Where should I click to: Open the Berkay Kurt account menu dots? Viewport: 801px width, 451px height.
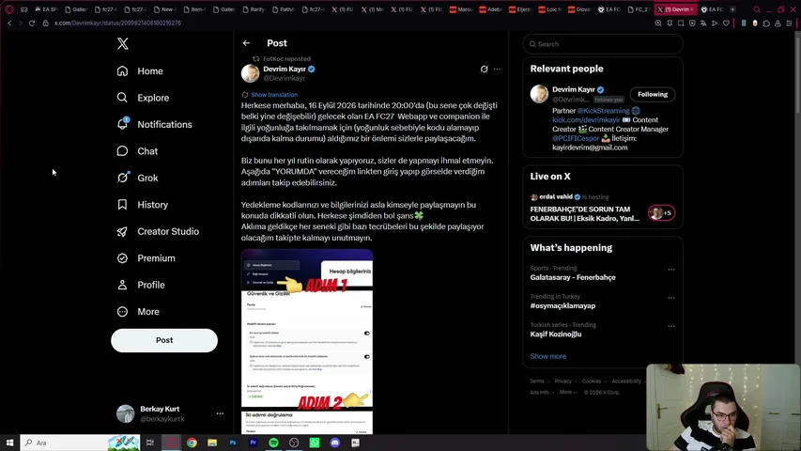tap(220, 413)
